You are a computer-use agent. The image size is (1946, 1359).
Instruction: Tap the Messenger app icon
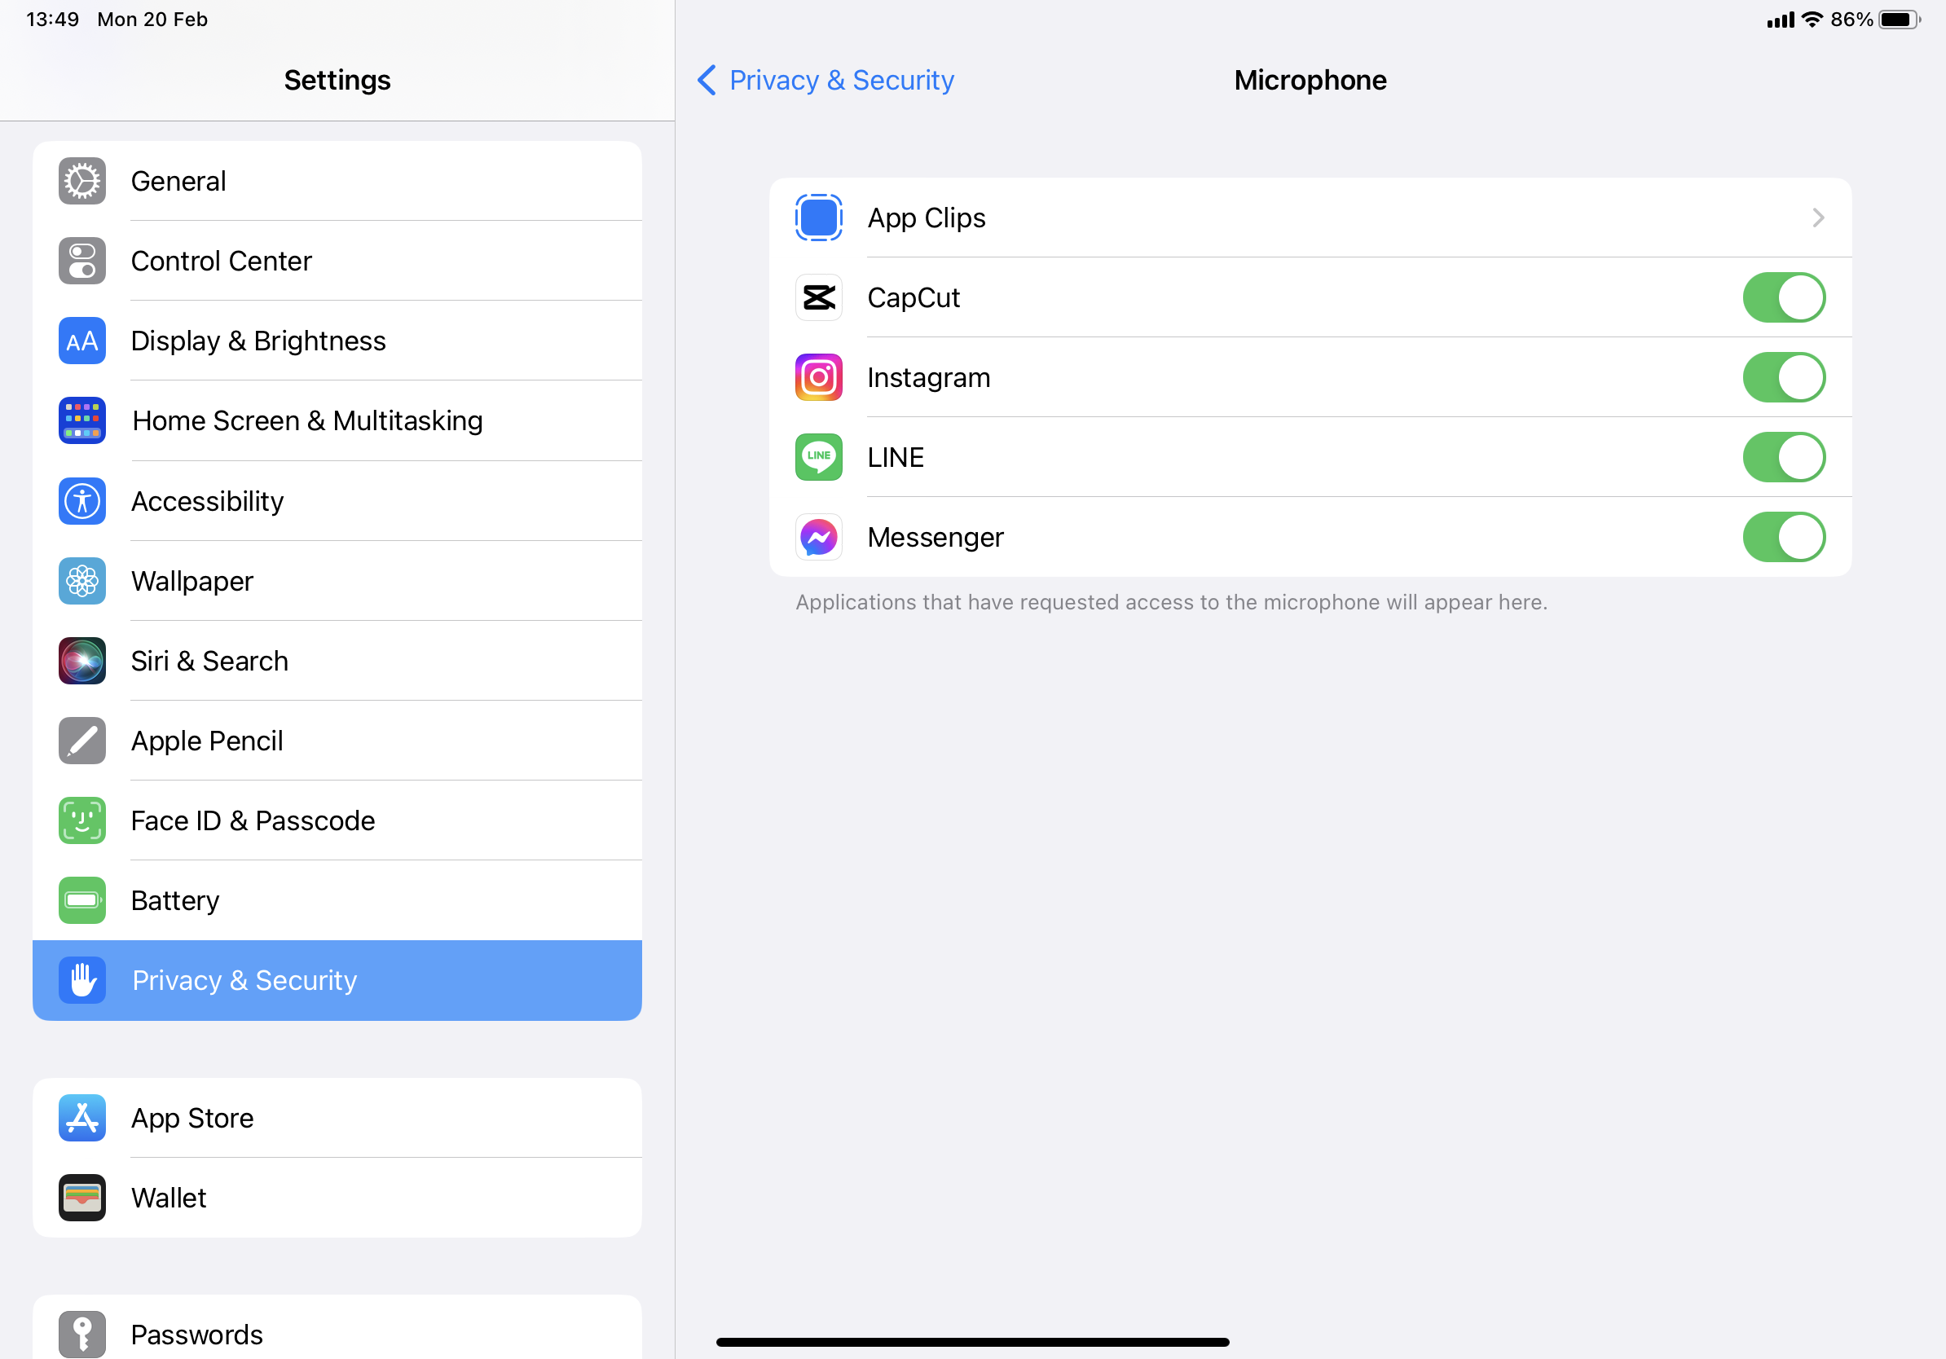(819, 537)
